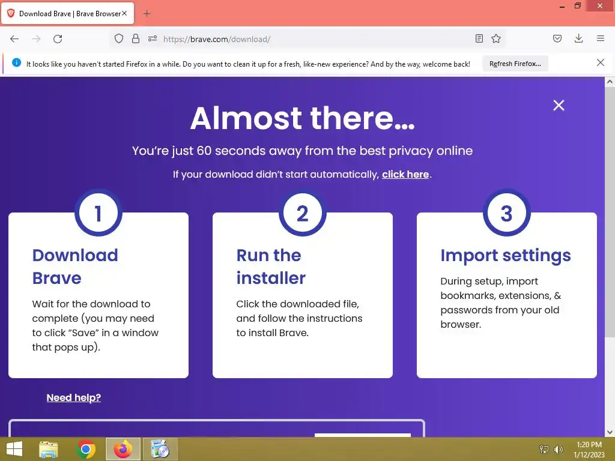Launch Google Chrome from taskbar
615x461 pixels.
[x=86, y=449]
